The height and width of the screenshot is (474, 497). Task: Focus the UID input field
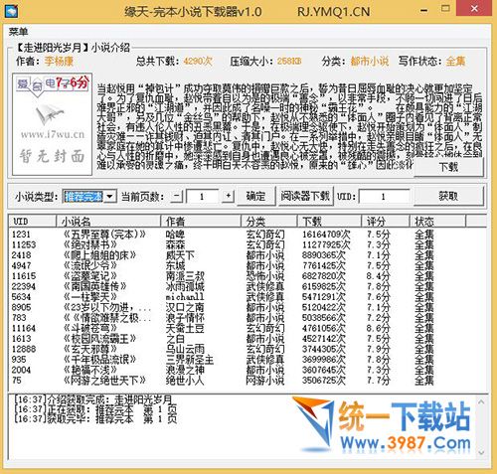pos(385,197)
